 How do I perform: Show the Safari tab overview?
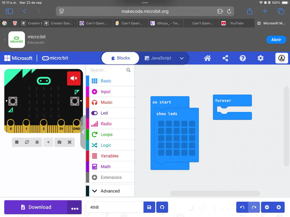pyautogui.click(x=281, y=11)
